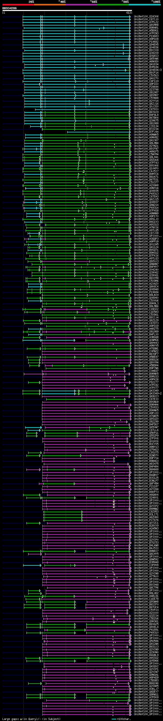Select the UniRef100_P19682 label

[146, 42]
